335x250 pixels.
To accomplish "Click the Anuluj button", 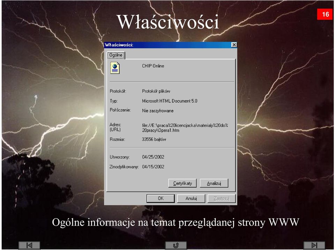I will [x=191, y=198].
